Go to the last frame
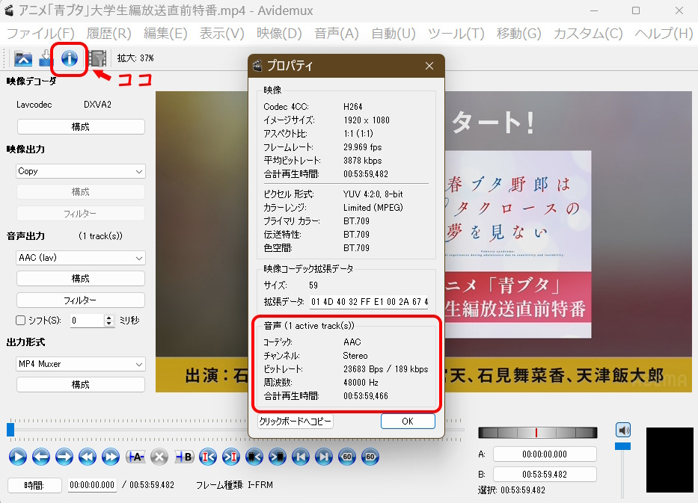Screen dimensions: 698x503 [324, 457]
